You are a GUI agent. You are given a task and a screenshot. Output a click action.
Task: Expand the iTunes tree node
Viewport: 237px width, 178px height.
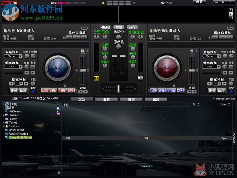click(x=4, y=123)
